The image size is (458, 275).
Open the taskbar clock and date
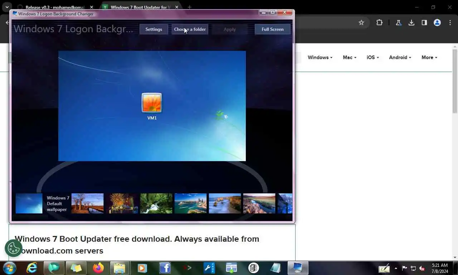click(x=440, y=268)
